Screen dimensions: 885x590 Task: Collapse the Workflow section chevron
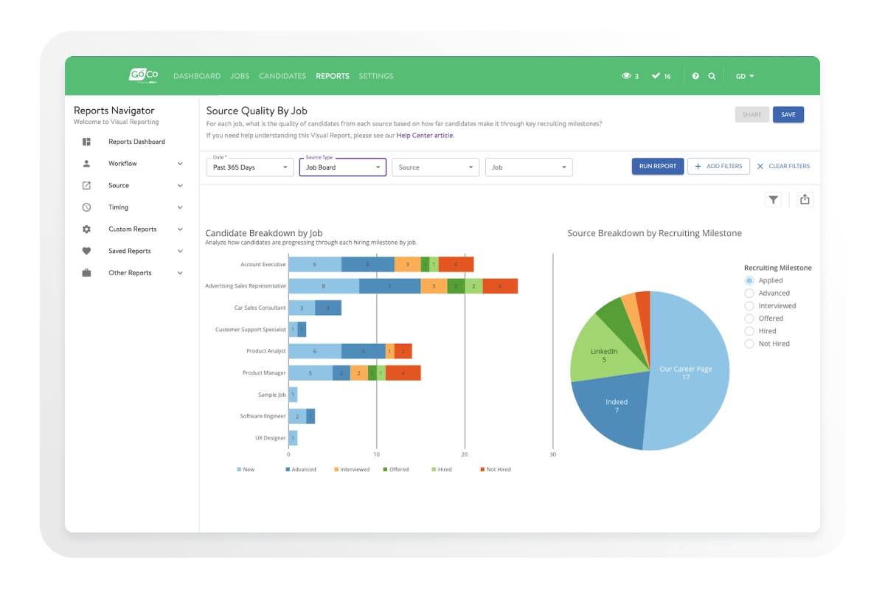pyautogui.click(x=181, y=163)
